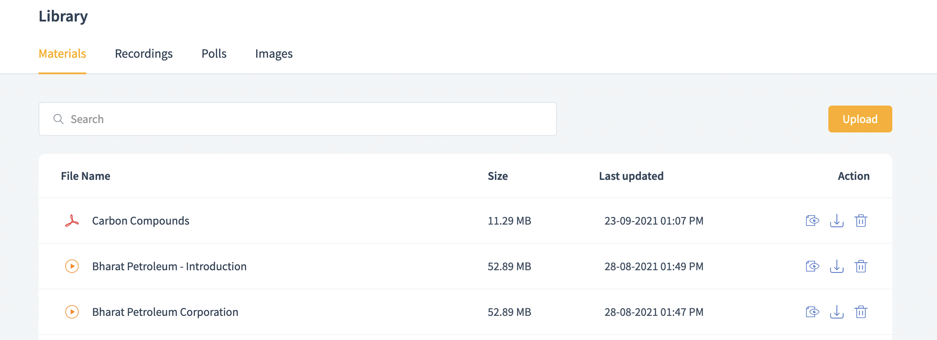Download the Carbon Compounds file

click(x=836, y=221)
